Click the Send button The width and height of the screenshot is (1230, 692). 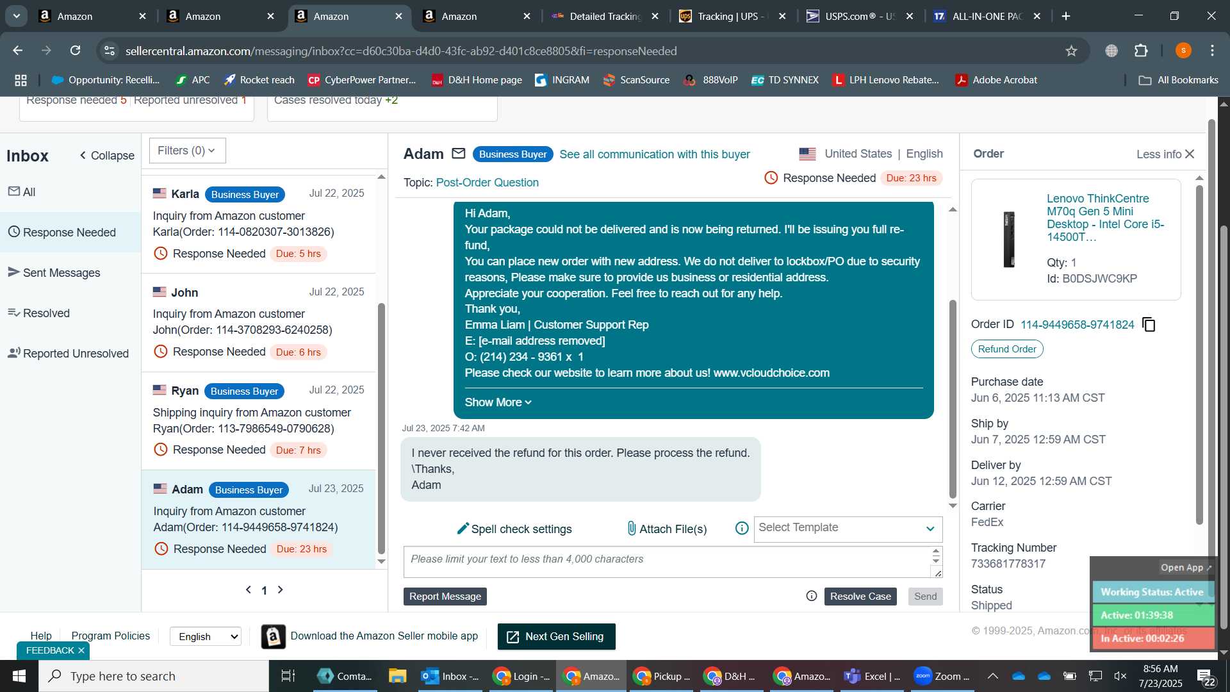click(925, 597)
